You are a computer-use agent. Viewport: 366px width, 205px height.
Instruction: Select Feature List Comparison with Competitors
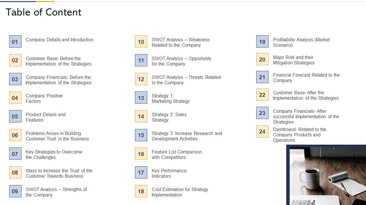pos(177,155)
